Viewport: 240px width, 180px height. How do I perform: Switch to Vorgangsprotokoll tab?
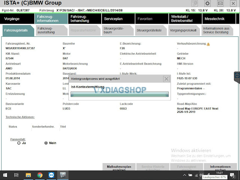point(184,30)
